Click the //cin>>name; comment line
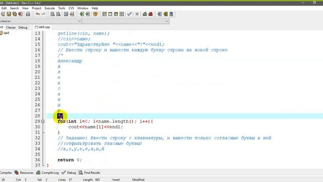 pyautogui.click(x=74, y=39)
